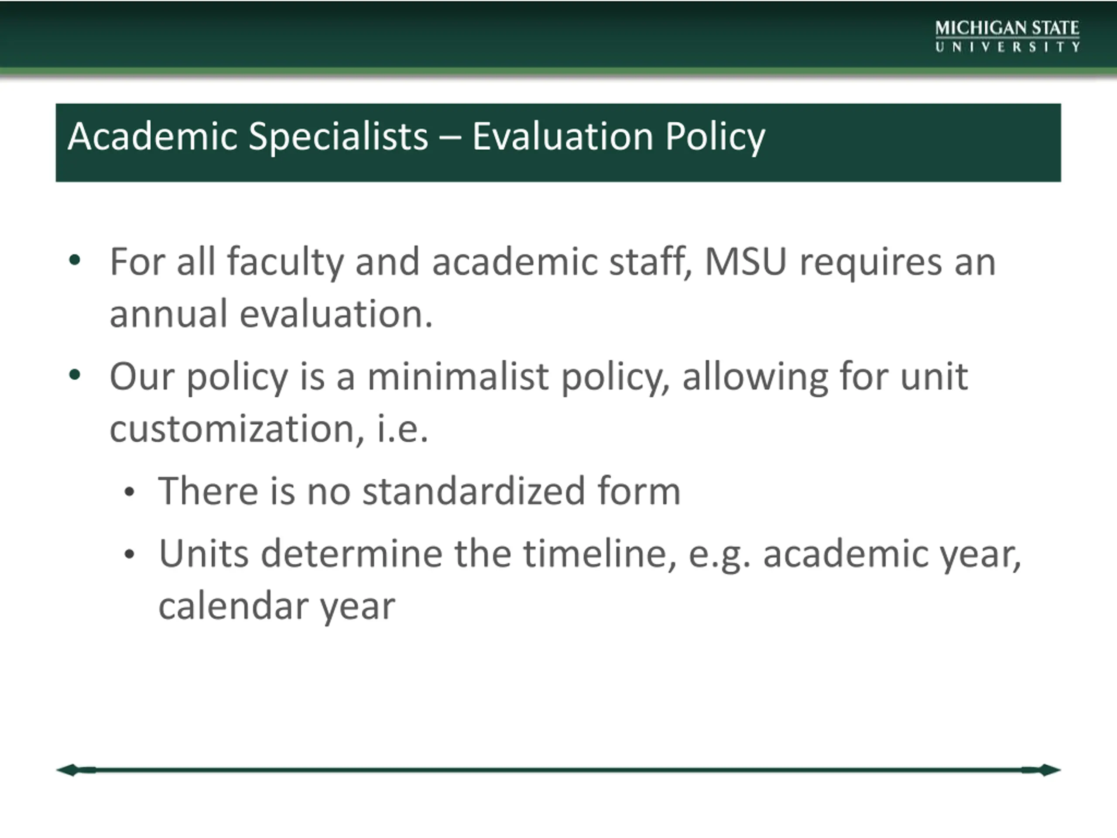This screenshot has width=1117, height=838.
Task: Click the "customization, i.e." text
Action: (269, 429)
